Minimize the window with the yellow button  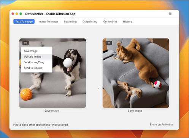pyautogui.click(x=17, y=14)
